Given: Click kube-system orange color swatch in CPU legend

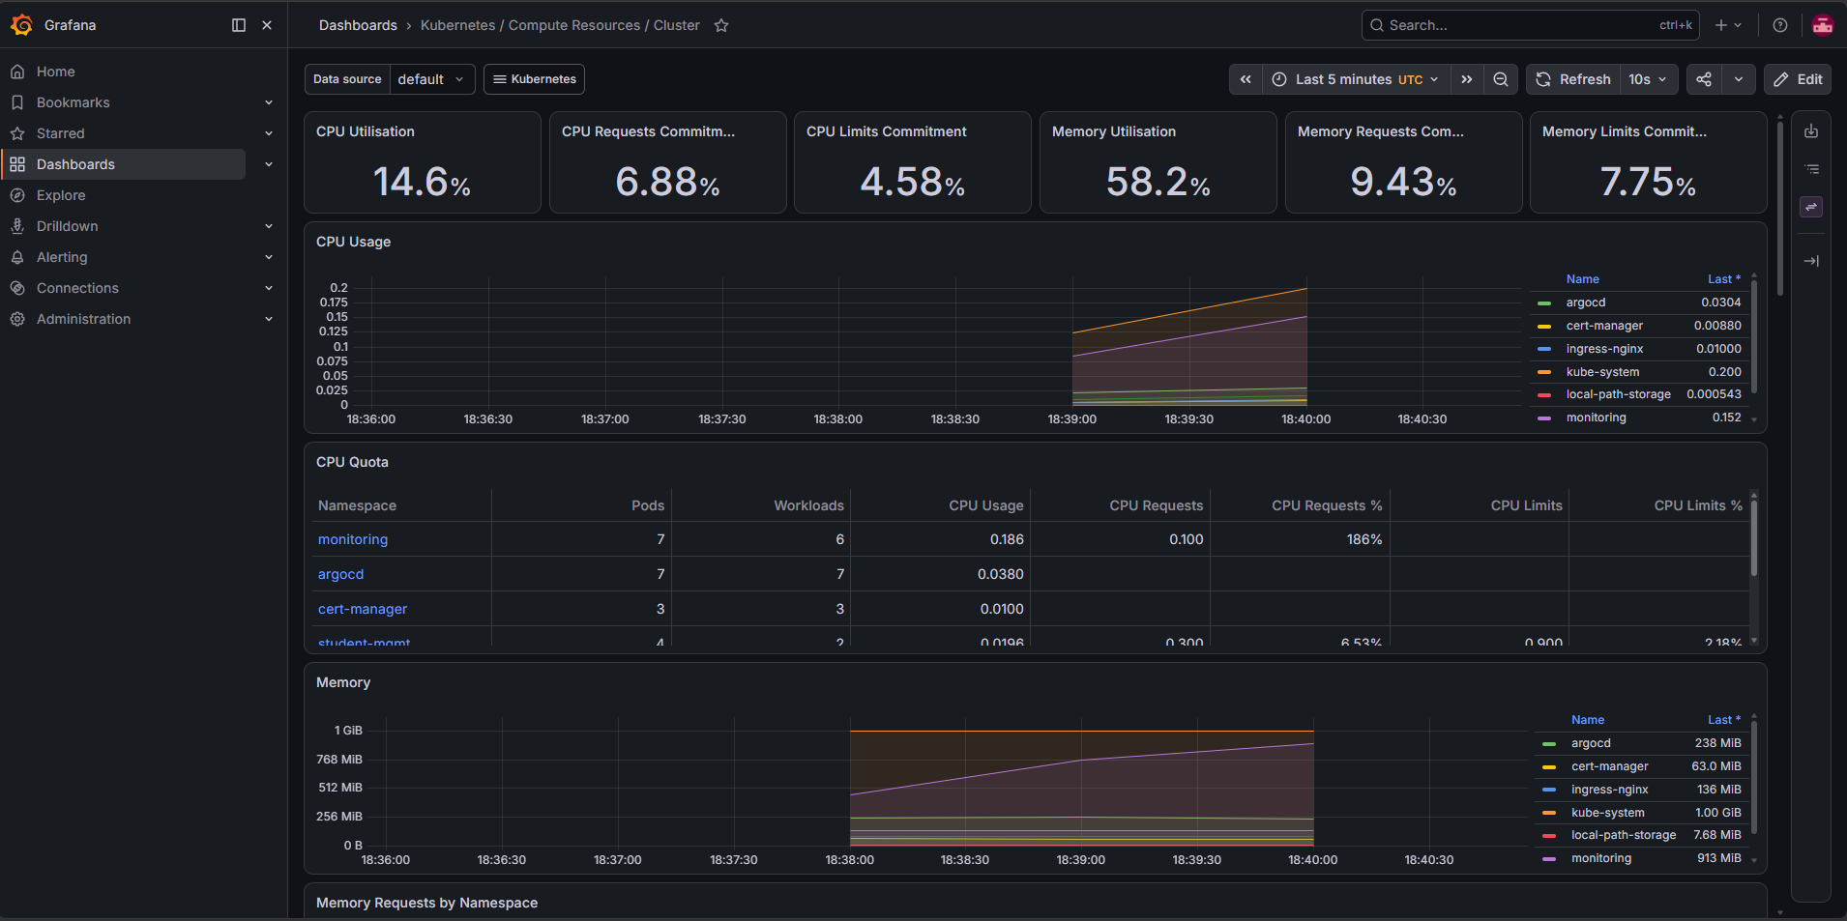Looking at the screenshot, I should click(1544, 372).
